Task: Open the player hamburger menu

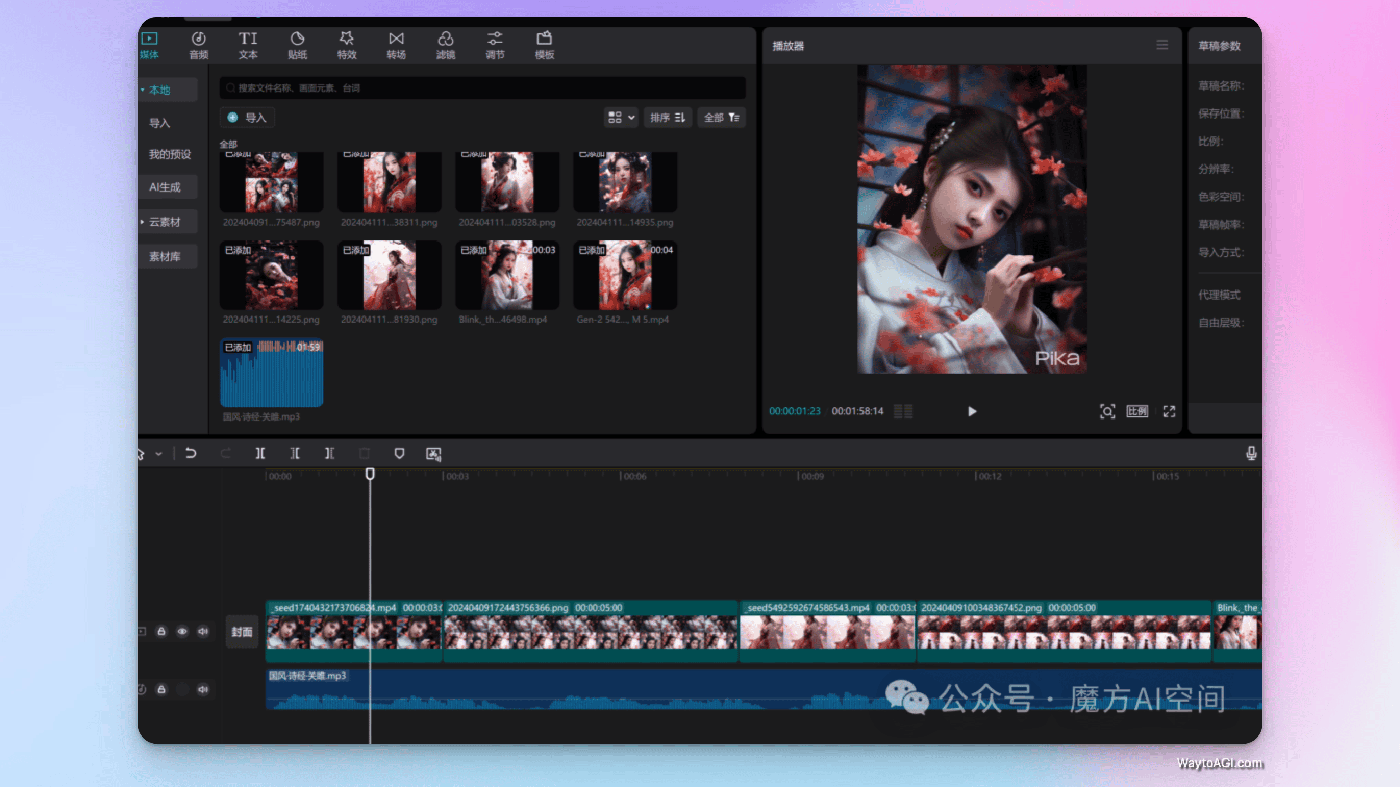Action: [1161, 45]
